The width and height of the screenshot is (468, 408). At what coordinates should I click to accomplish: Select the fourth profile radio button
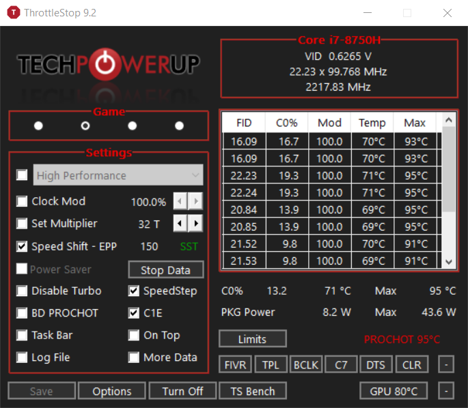tap(179, 126)
